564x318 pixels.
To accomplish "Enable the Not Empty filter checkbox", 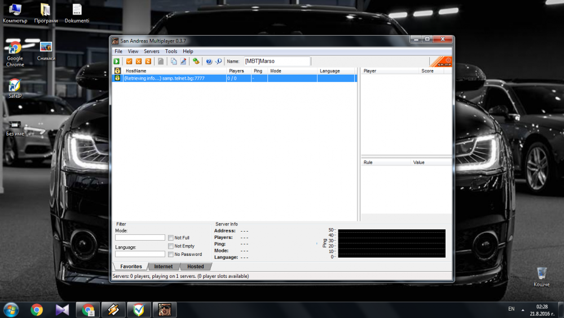I will pos(170,246).
